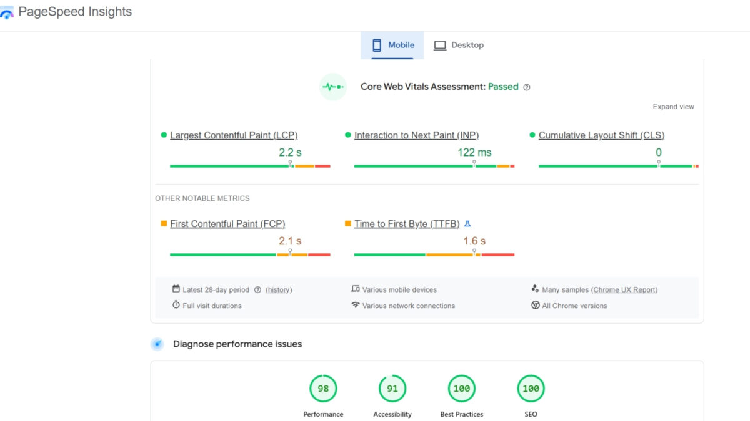
Task: Click Expand view
Action: click(x=673, y=107)
